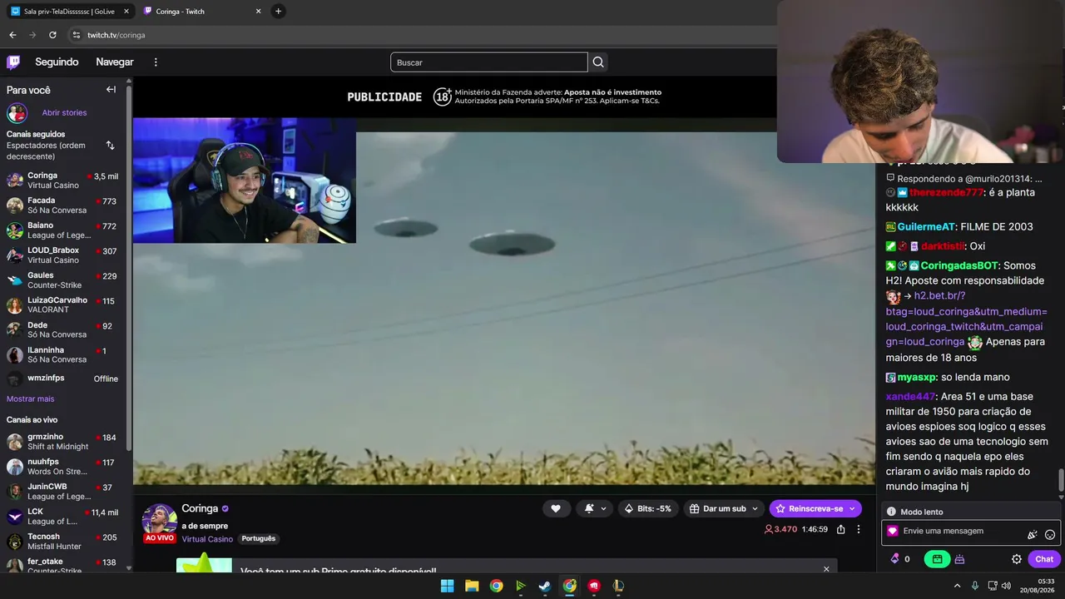Open Coringa's channel avatar
Image resolution: width=1065 pixels, height=599 pixels.
coord(159,520)
